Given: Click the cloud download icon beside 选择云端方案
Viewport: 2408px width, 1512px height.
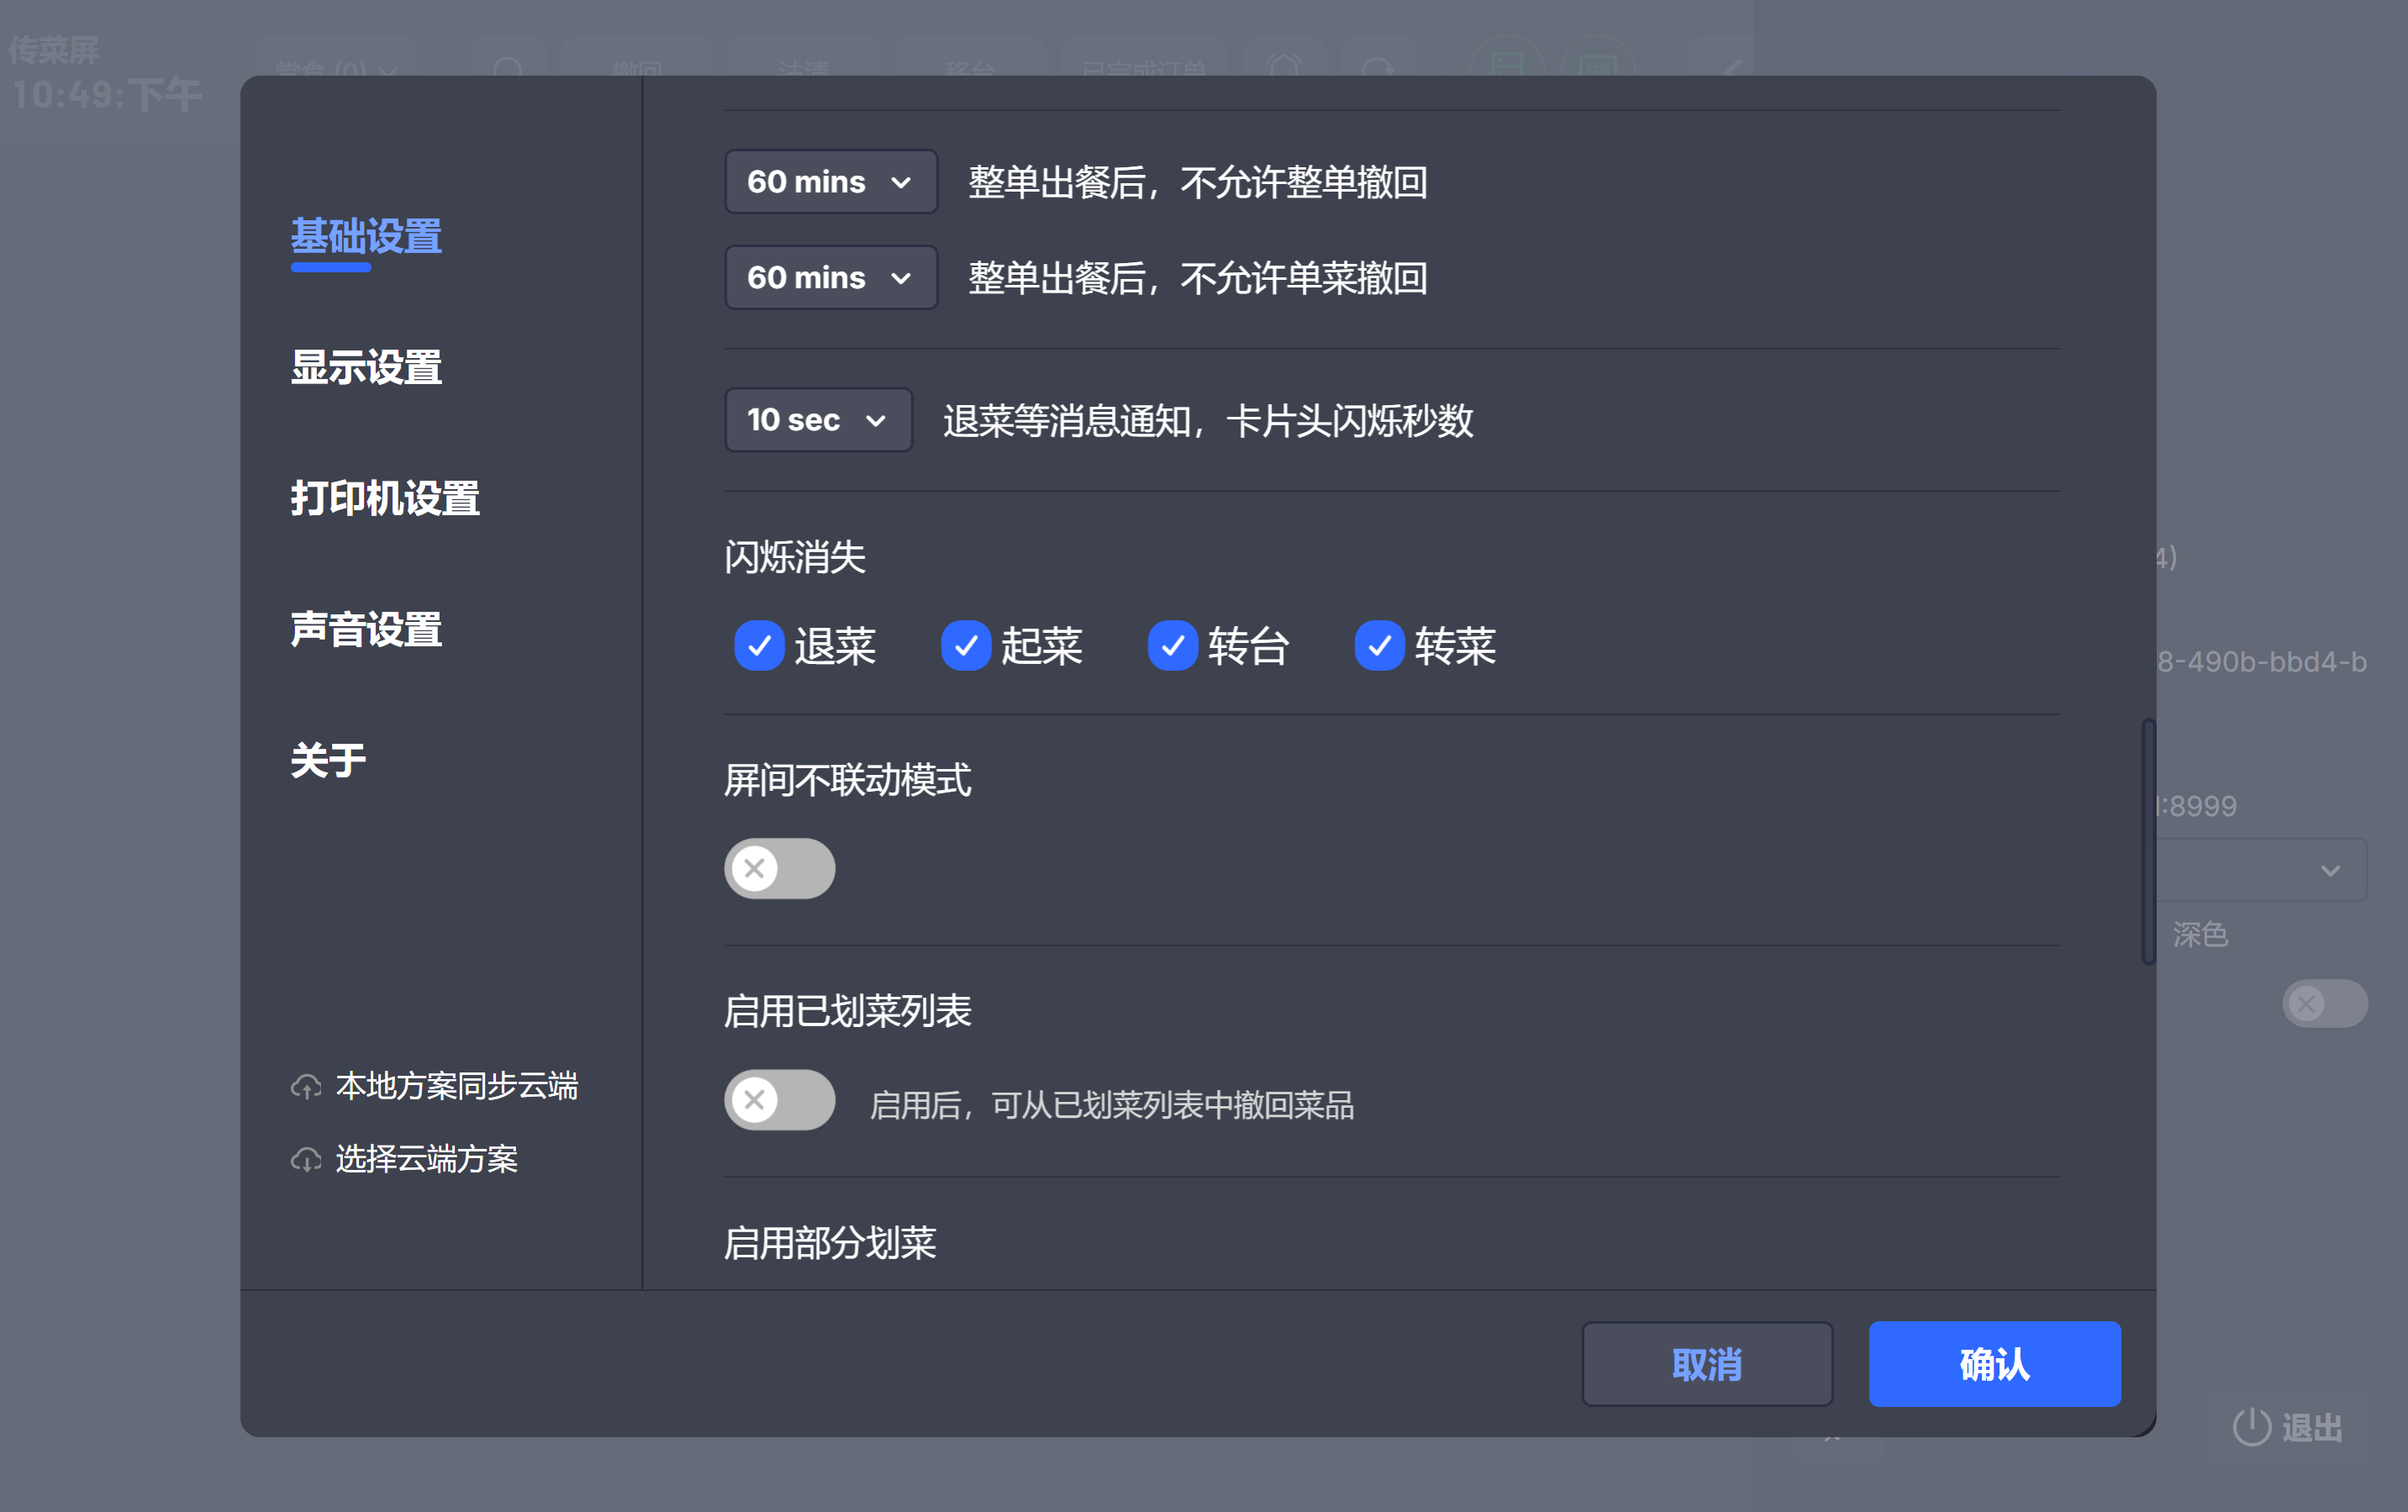Looking at the screenshot, I should pos(306,1160).
